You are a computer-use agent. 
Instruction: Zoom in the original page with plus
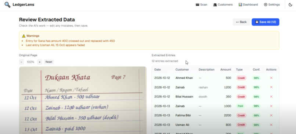[39, 62]
